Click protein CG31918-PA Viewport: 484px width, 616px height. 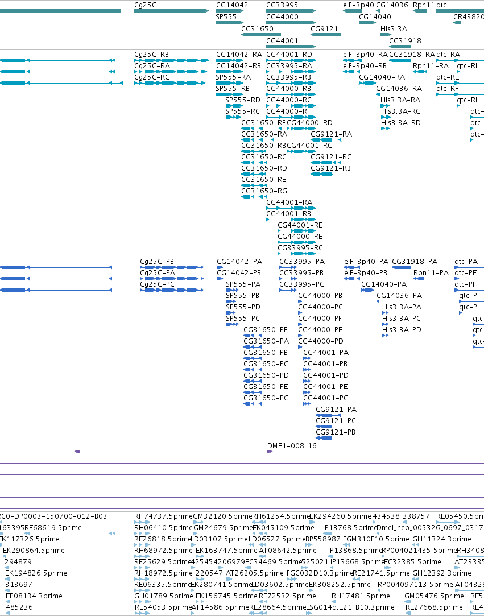[x=415, y=261]
